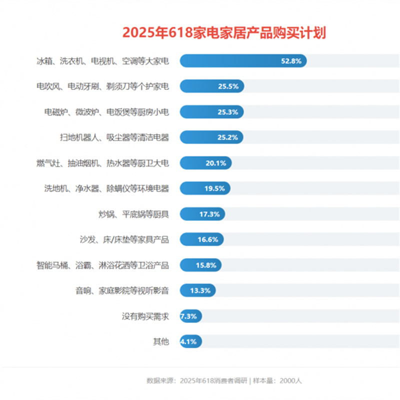
Task: Click the 7.3% value
Action: [x=188, y=316]
